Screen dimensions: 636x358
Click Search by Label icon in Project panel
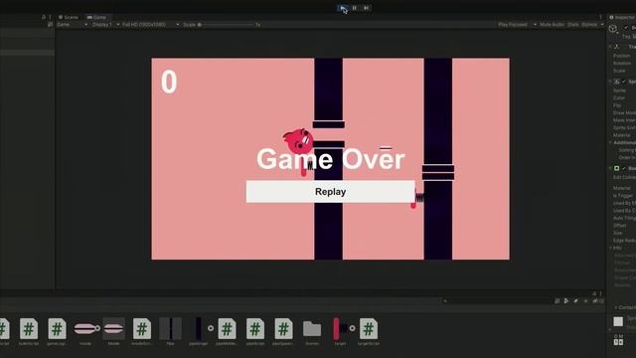(x=575, y=300)
